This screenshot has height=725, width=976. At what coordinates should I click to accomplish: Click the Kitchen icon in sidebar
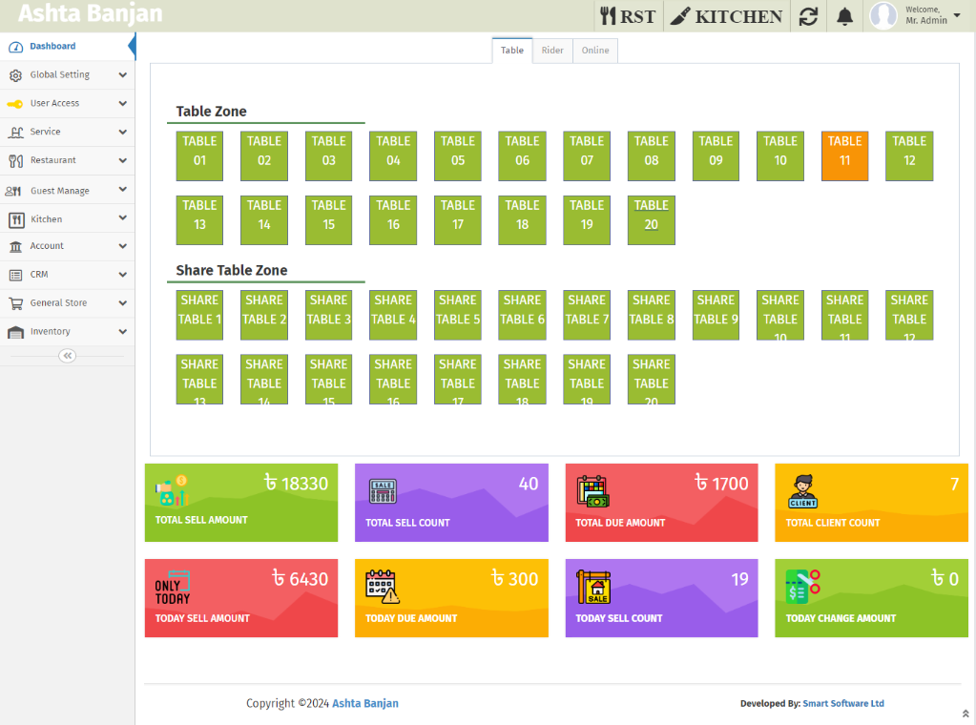(x=16, y=219)
